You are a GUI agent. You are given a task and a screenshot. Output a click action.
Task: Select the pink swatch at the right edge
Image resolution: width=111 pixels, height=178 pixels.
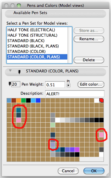click(x=101, y=135)
